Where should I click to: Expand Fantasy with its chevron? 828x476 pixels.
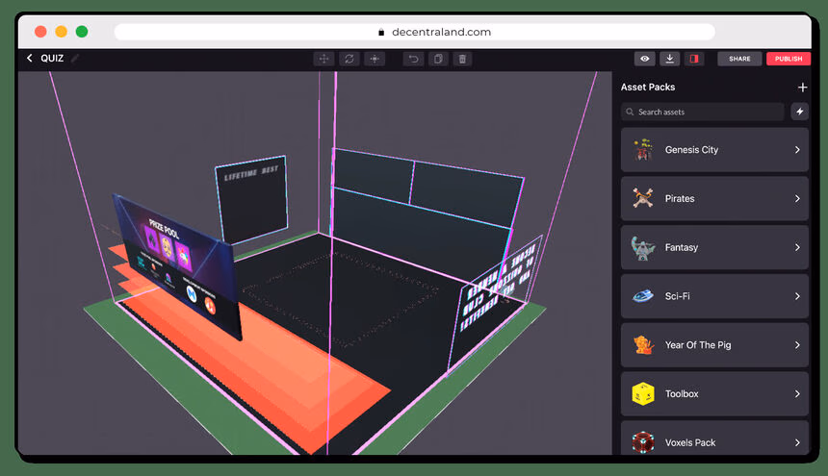click(797, 247)
